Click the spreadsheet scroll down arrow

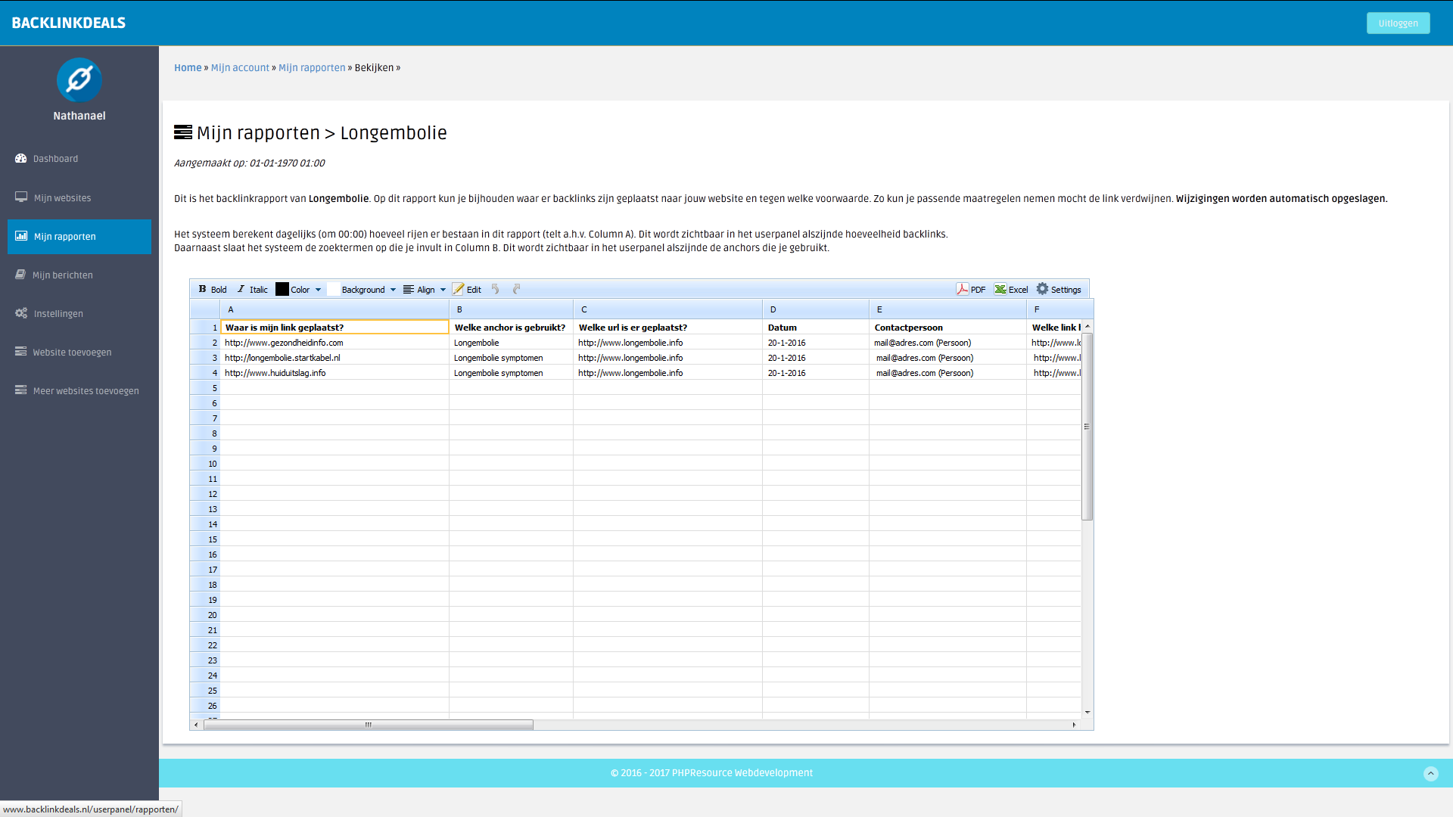tap(1087, 712)
